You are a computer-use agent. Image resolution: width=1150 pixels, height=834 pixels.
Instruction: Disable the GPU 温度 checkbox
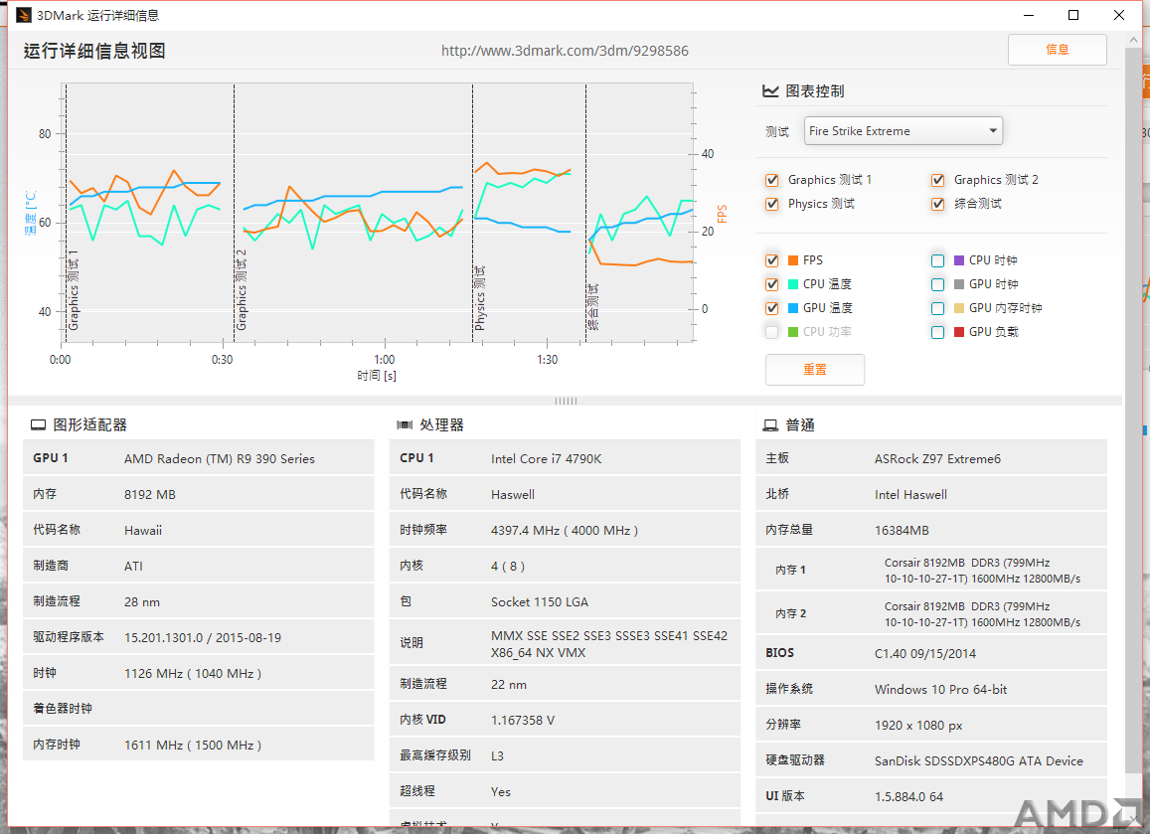click(x=771, y=308)
